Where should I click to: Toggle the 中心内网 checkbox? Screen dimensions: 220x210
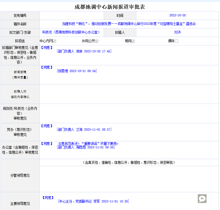[55, 41]
